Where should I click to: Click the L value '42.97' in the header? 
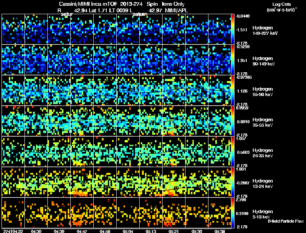click(x=155, y=10)
